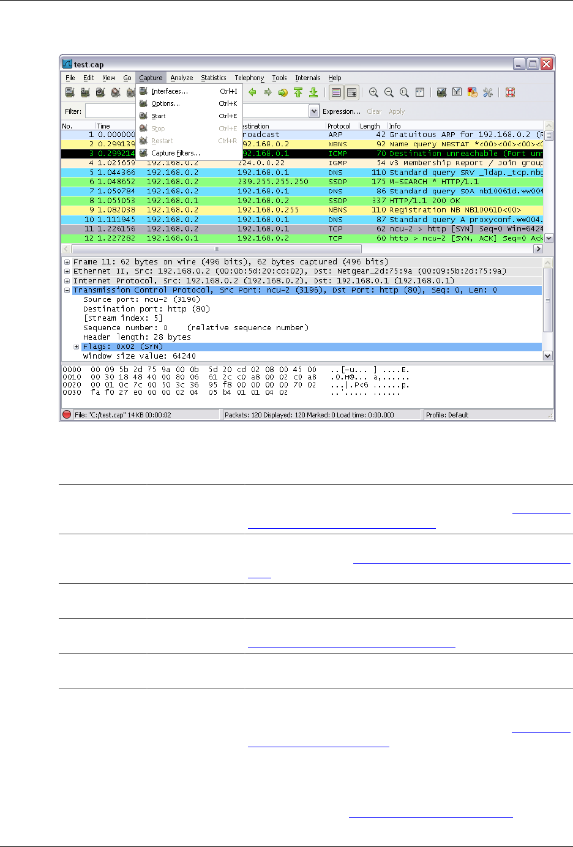The image size is (573, 847).
Task: Click the red expert info status icon
Action: (x=67, y=414)
